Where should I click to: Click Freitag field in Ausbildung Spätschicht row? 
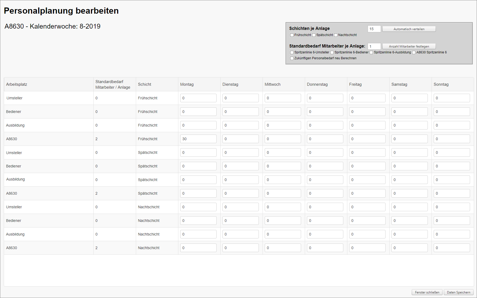[x=367, y=180]
